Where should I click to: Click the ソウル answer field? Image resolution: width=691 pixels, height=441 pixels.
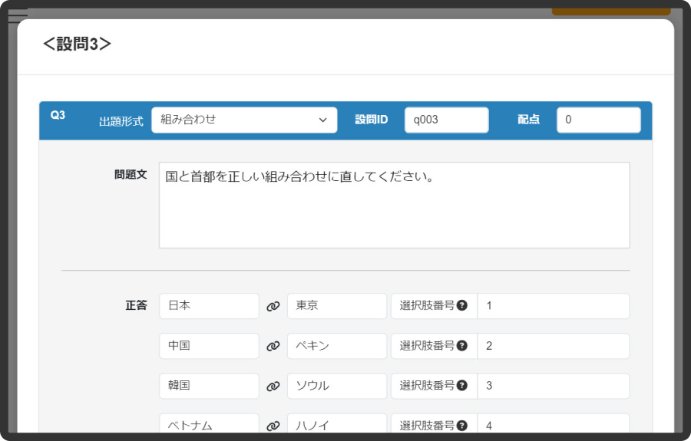[x=337, y=386]
